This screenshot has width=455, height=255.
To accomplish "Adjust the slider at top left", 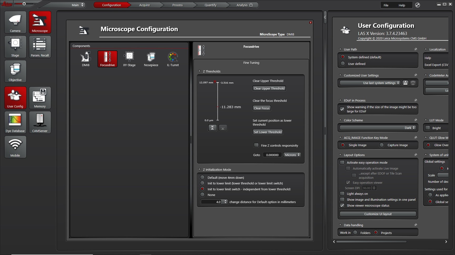I will pyautogui.click(x=24, y=4).
